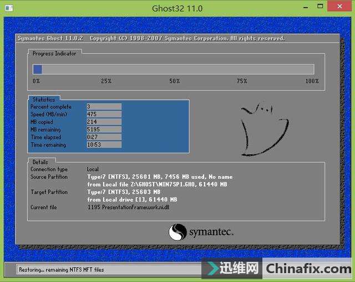Click the Speed value 475
The image size is (355, 282).
click(x=104, y=114)
